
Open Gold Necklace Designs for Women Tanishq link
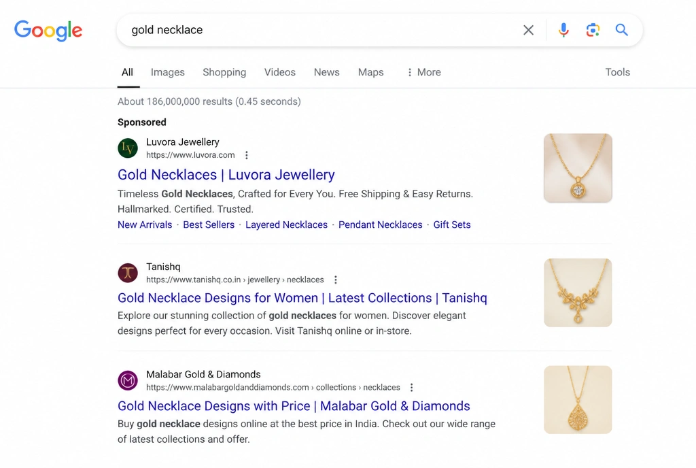tap(302, 298)
